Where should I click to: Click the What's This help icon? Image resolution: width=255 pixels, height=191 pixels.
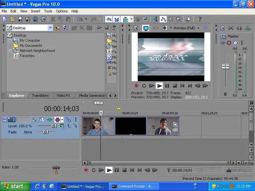(x=199, y=19)
